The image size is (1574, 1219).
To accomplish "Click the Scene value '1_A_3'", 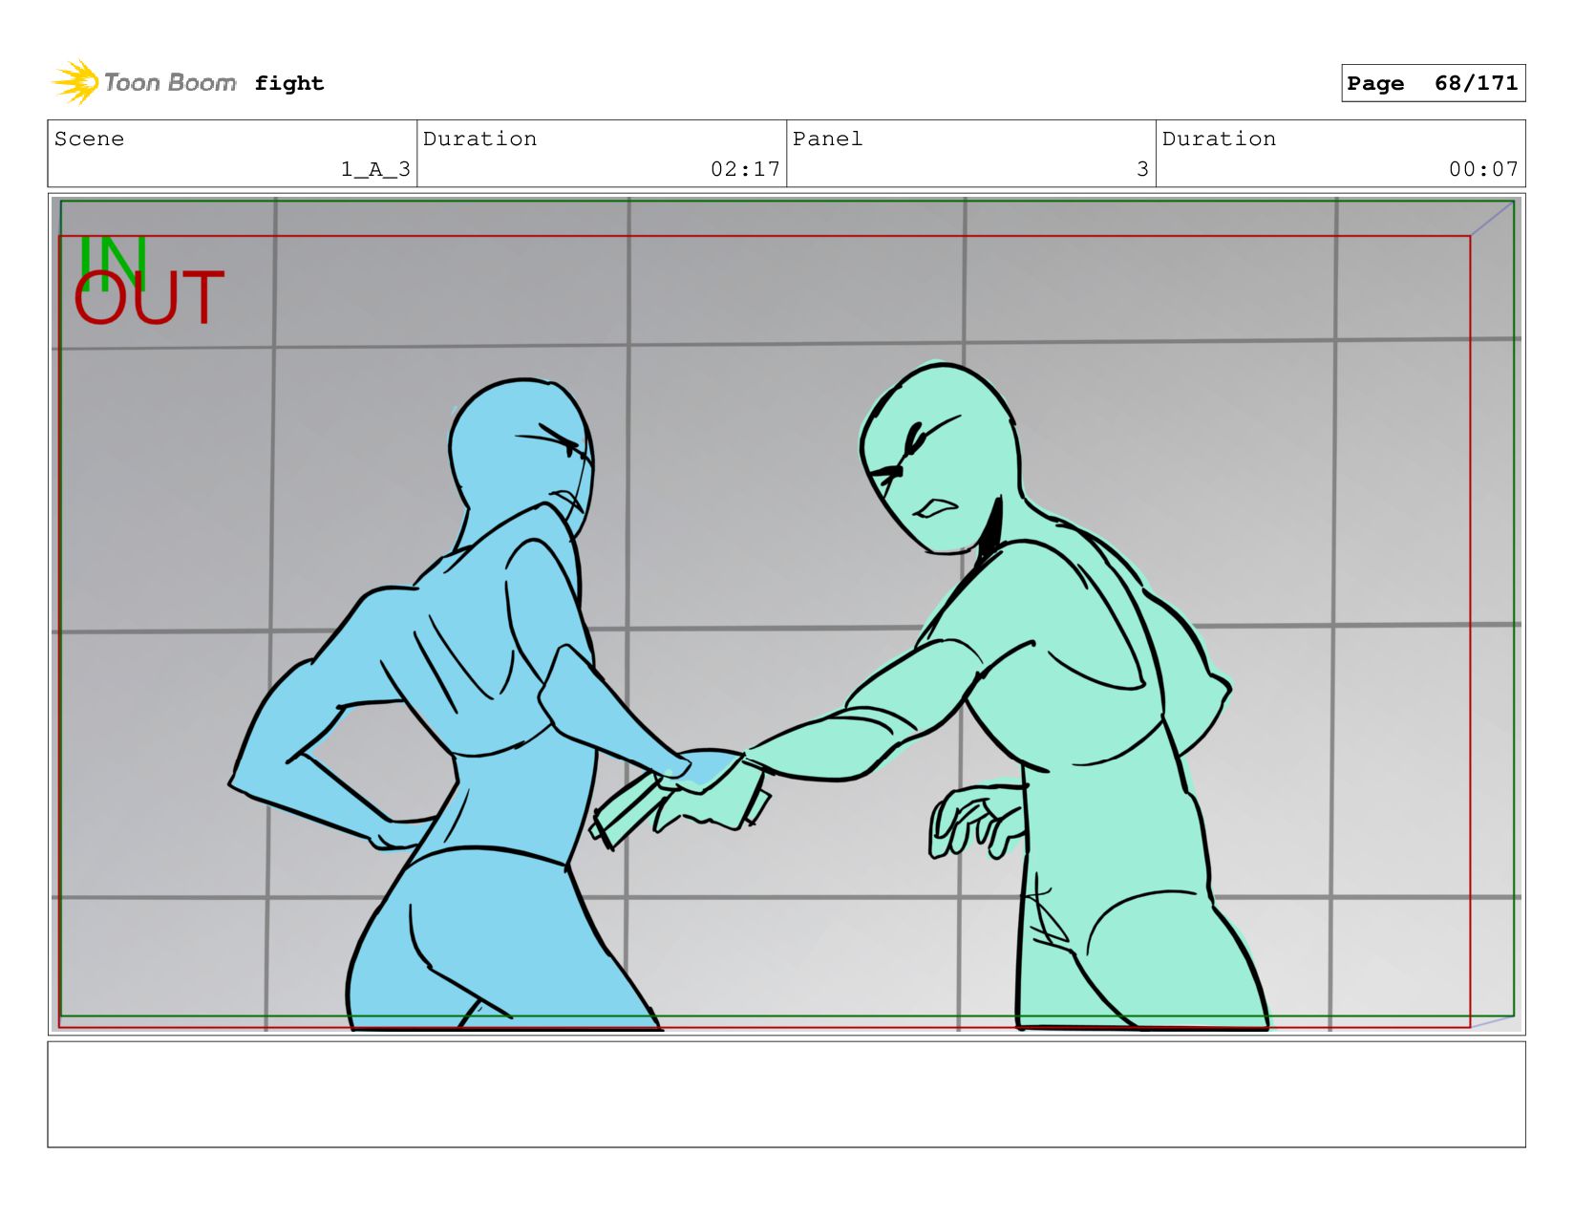I will point(375,169).
